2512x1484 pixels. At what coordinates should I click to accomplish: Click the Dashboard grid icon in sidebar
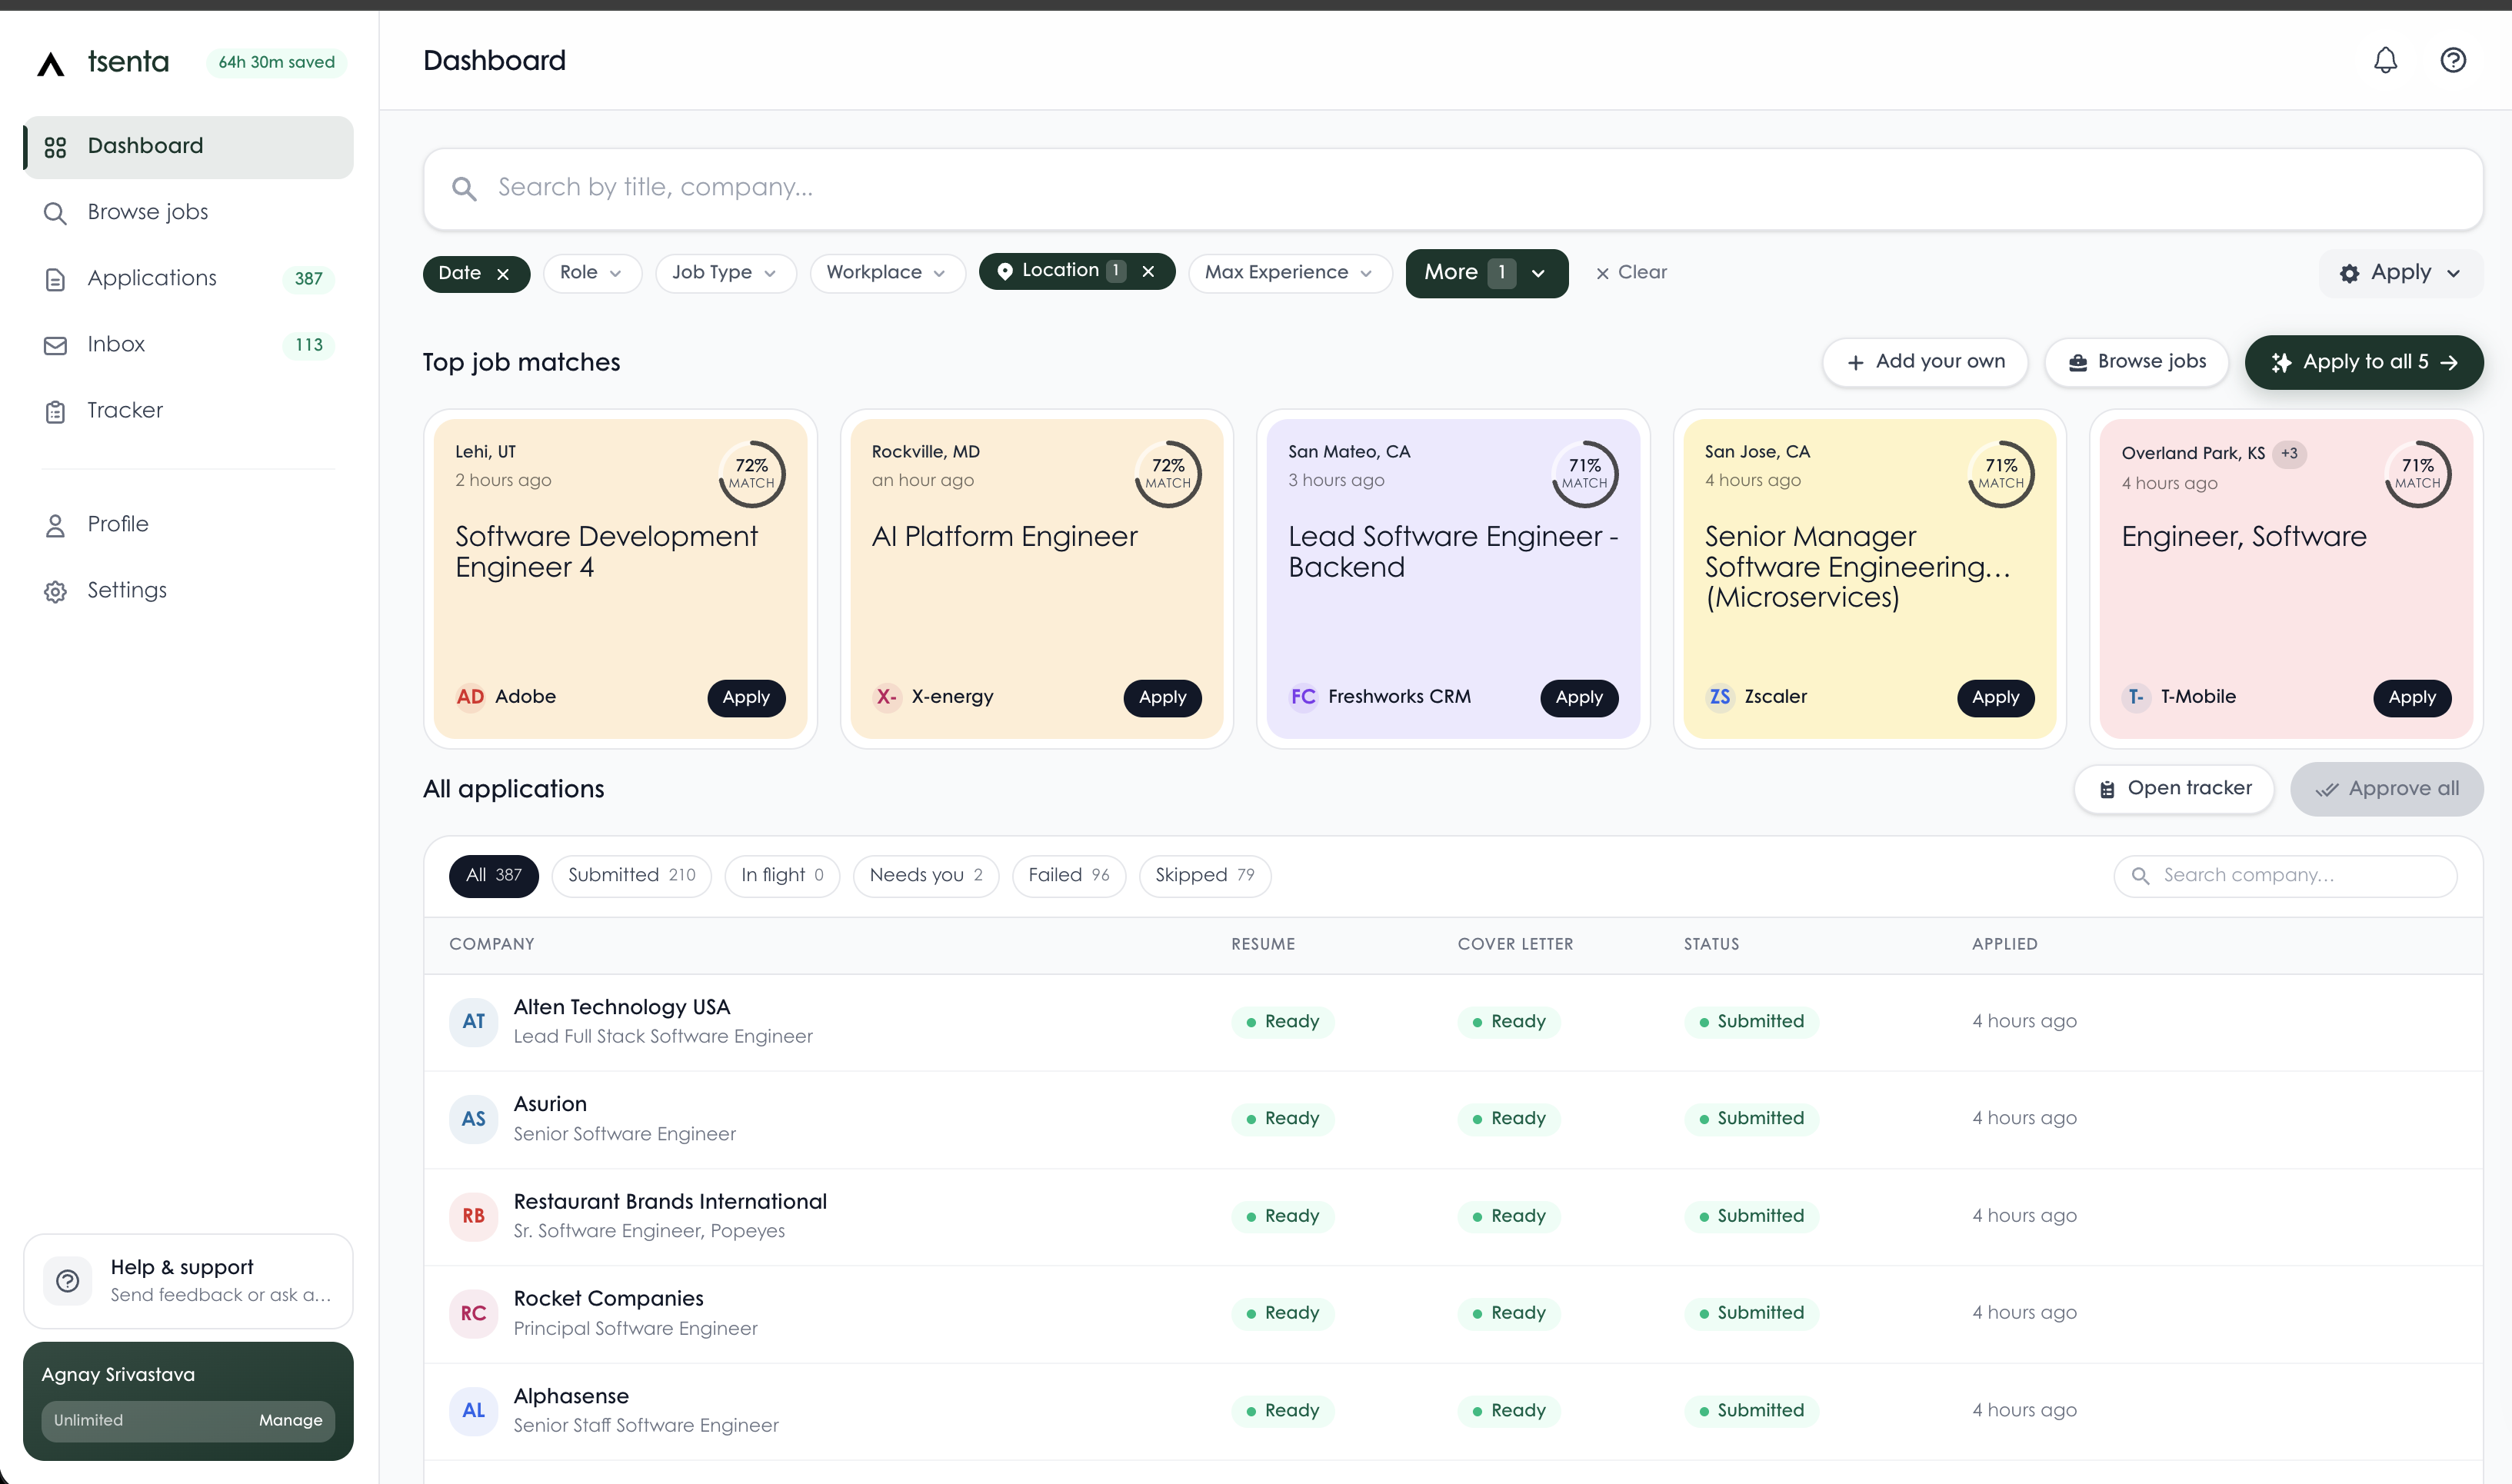pyautogui.click(x=56, y=147)
